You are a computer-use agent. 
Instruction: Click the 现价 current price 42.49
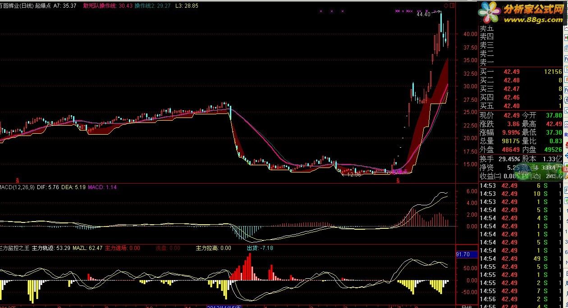[512, 115]
